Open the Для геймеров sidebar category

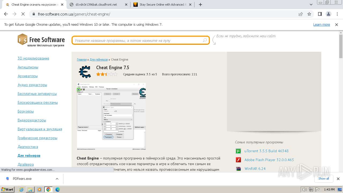pos(29,155)
